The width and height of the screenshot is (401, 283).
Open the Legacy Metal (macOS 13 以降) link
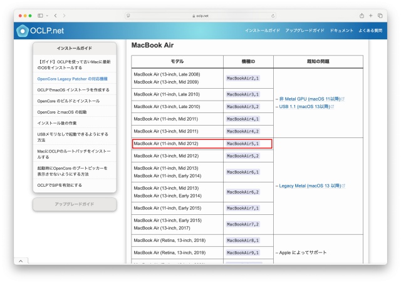[311, 186]
